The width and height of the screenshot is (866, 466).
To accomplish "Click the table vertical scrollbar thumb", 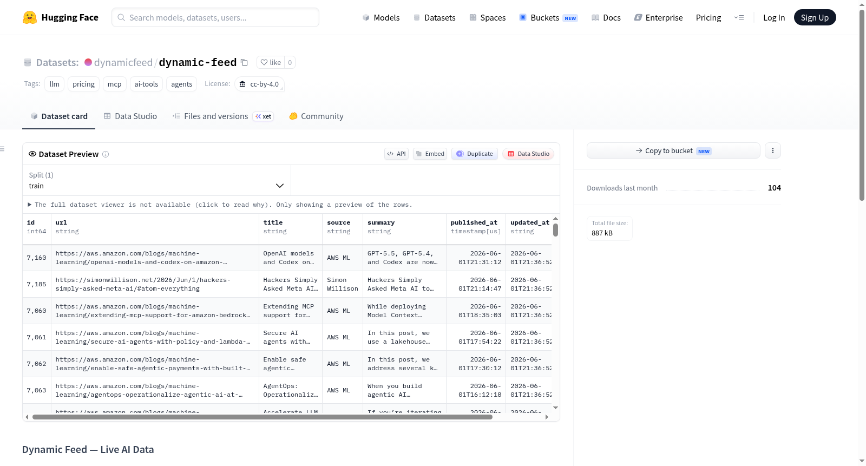I will (x=555, y=230).
